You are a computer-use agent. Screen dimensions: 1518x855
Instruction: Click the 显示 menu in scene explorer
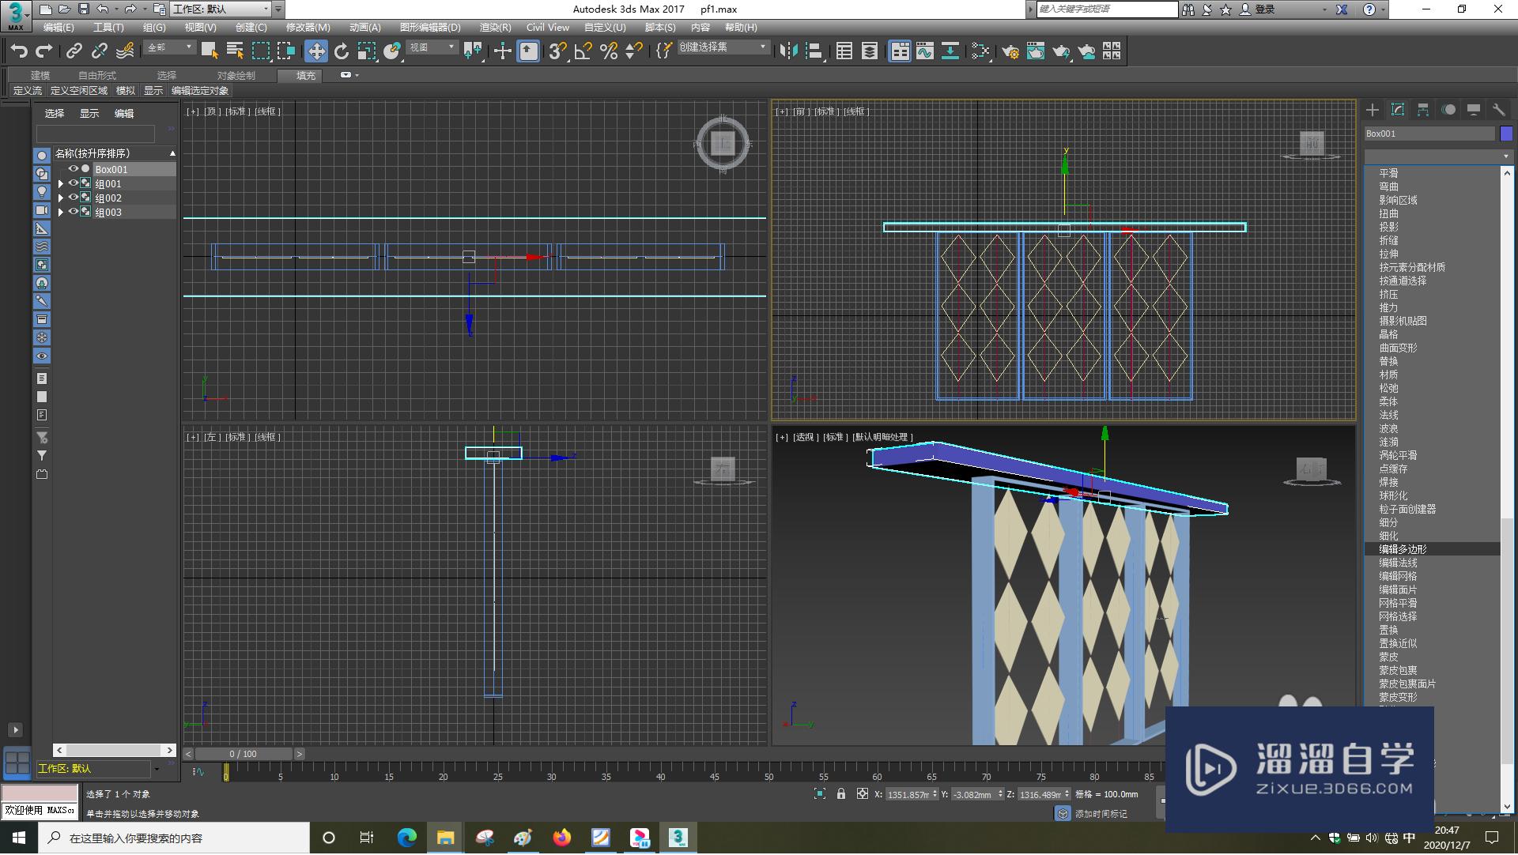pos(89,114)
